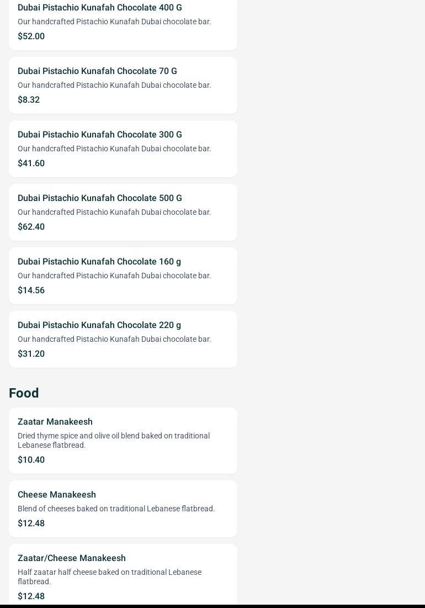Click the $8.32 price
The width and height of the screenshot is (425, 608).
coord(29,100)
